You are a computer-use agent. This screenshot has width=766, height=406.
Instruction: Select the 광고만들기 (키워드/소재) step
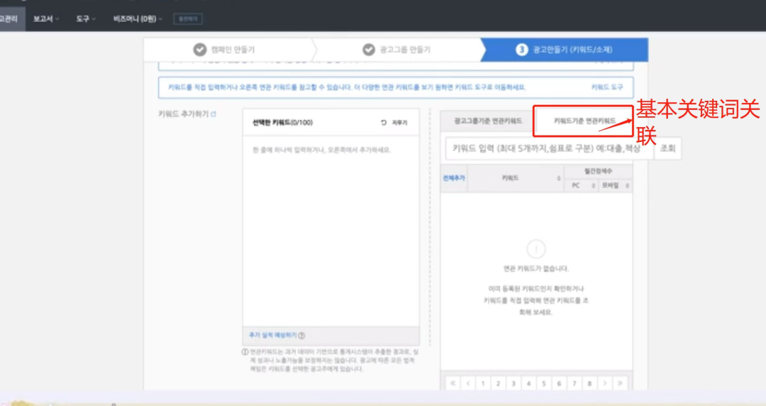[x=565, y=50]
